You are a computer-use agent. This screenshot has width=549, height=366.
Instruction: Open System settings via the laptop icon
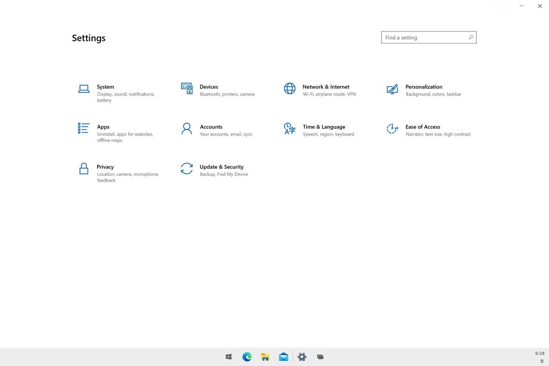tap(84, 89)
